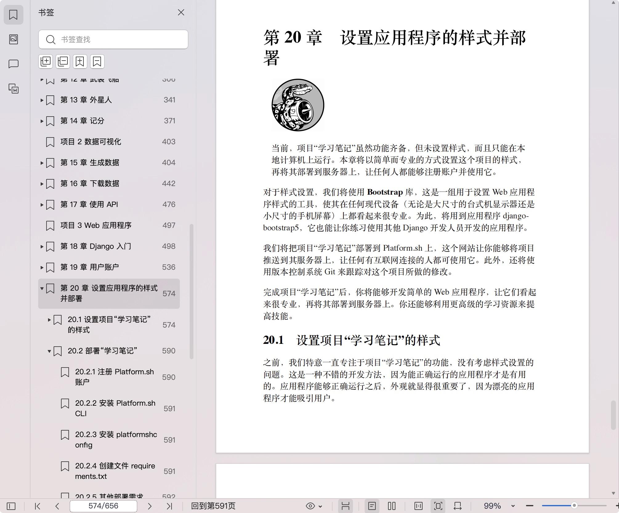Click add bookmark icon

coord(80,61)
